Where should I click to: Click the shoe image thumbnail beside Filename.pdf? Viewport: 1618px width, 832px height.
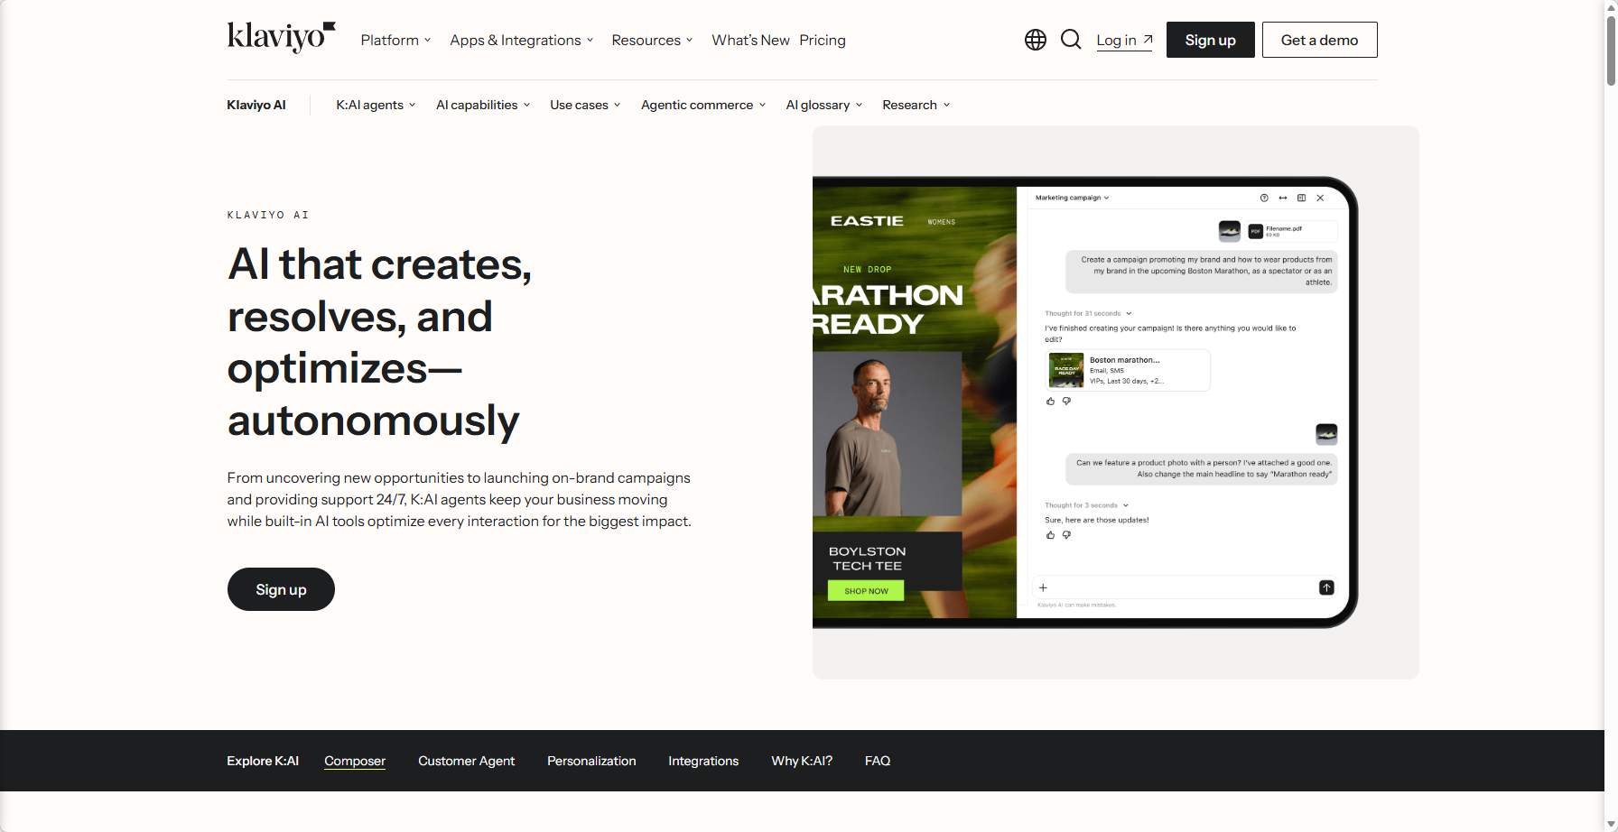1229,231
